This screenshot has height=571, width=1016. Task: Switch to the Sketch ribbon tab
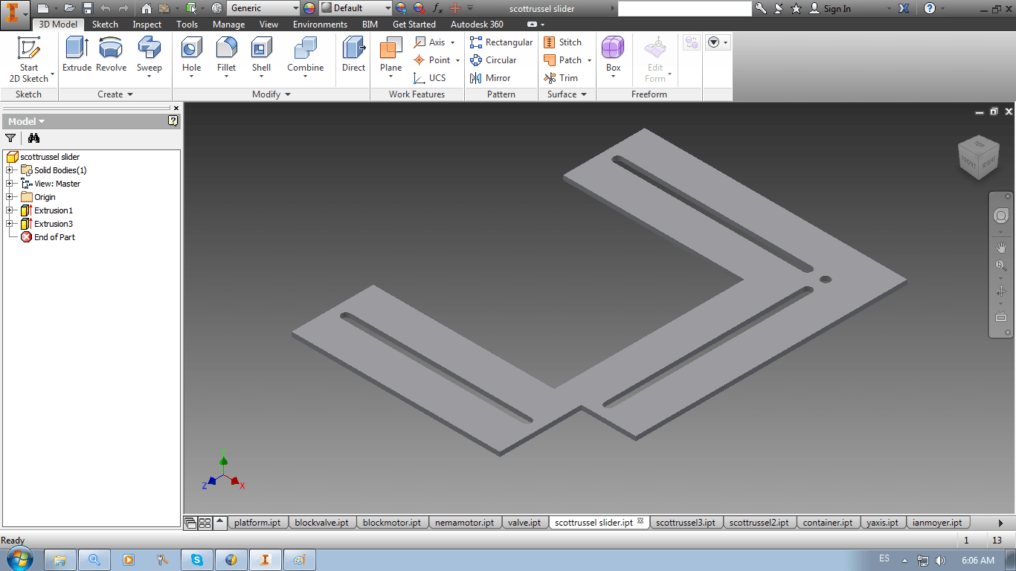(x=105, y=25)
